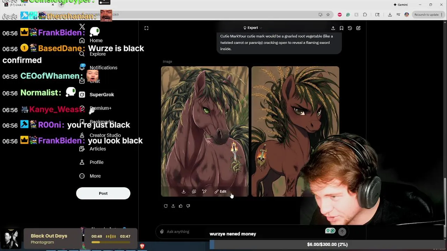Open the Brave icon on taskbar

[142, 246]
